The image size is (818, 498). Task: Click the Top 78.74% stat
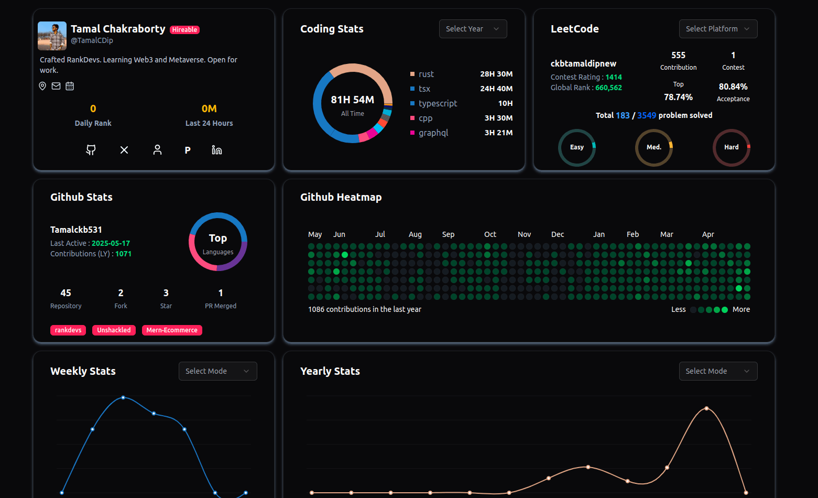[x=679, y=91]
